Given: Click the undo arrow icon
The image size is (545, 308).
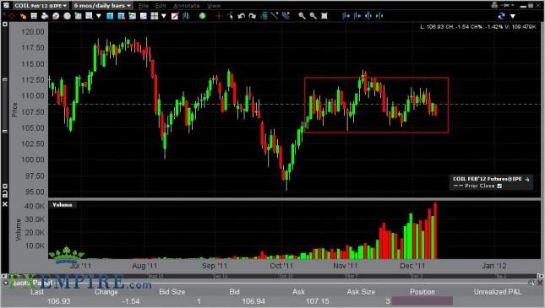Looking at the screenshot, I should point(241,16).
